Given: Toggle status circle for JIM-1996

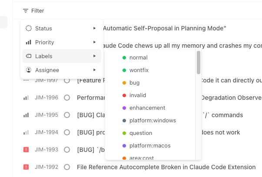Looking at the screenshot, I should tap(67, 98).
